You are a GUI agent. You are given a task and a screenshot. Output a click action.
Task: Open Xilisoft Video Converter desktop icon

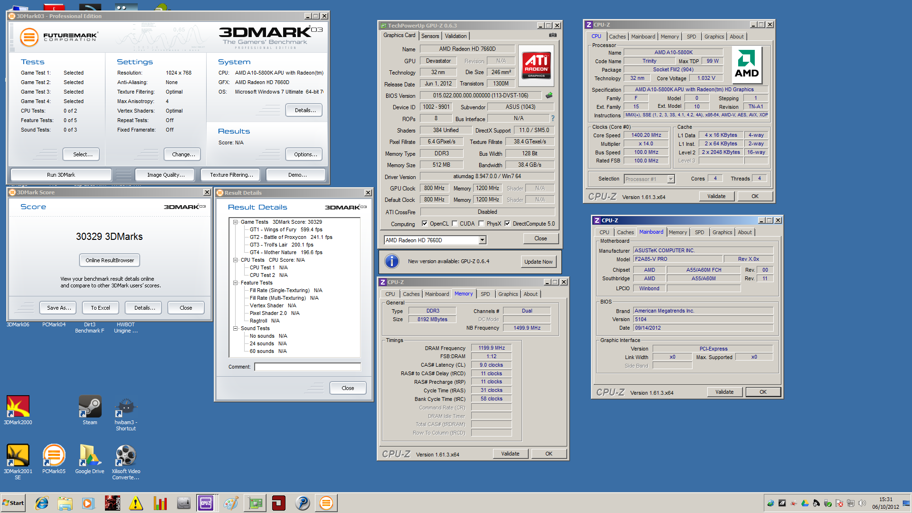(126, 462)
